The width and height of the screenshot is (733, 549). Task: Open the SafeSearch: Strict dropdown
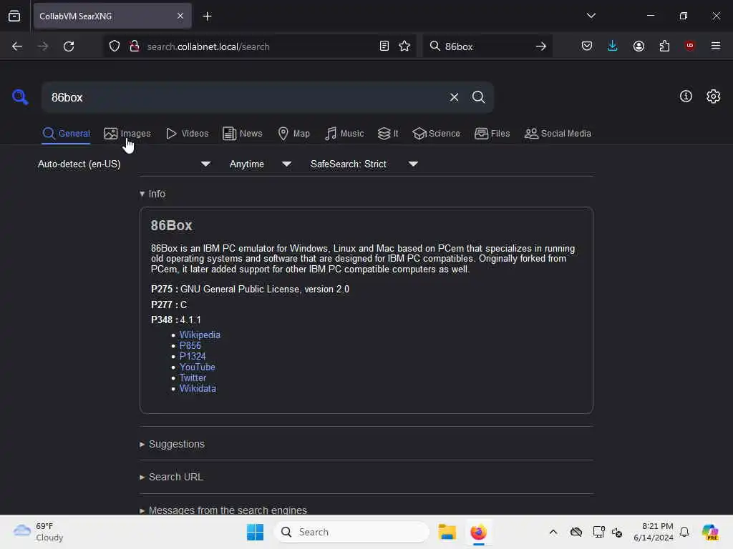364,164
